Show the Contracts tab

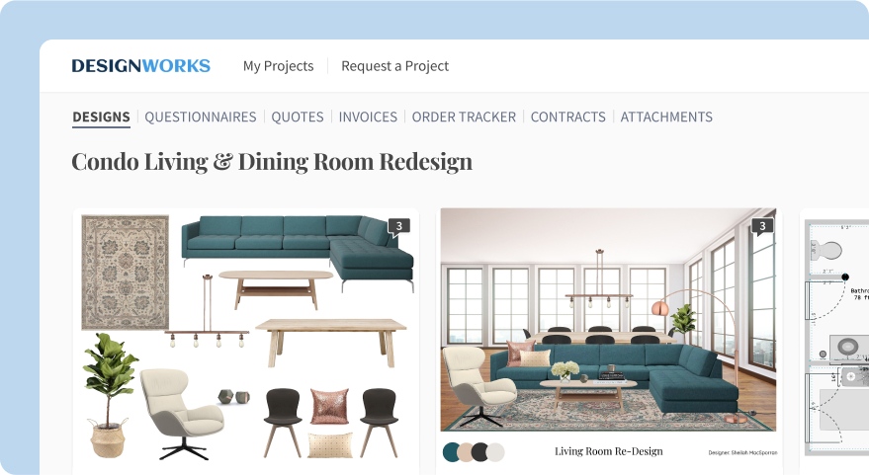point(568,117)
